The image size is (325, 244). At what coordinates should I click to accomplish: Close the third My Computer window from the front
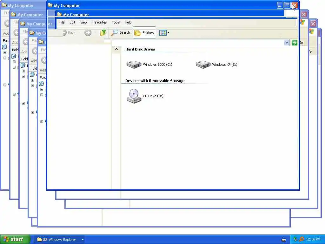tap(313, 24)
